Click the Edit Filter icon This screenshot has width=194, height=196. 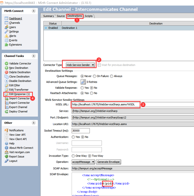point(6,85)
